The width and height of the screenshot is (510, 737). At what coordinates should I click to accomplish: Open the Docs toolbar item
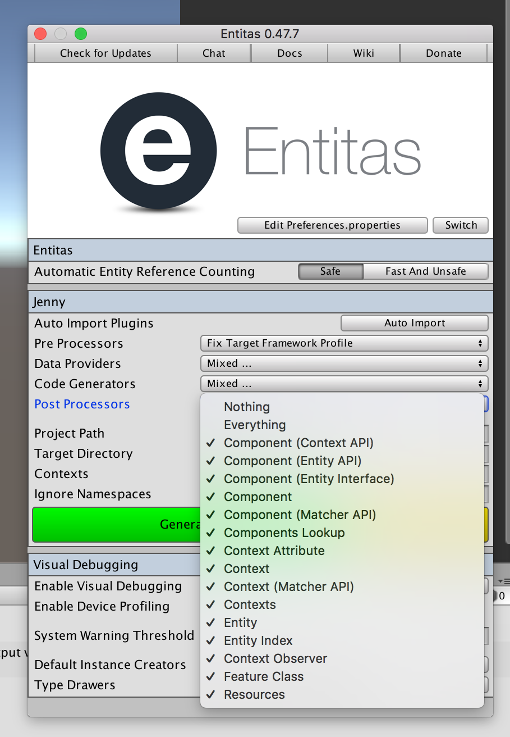click(289, 53)
